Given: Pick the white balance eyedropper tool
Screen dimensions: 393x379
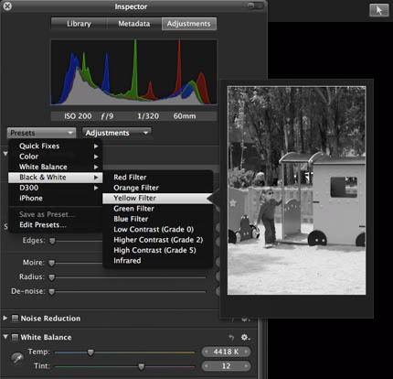Looking at the screenshot, I should pos(17,358).
